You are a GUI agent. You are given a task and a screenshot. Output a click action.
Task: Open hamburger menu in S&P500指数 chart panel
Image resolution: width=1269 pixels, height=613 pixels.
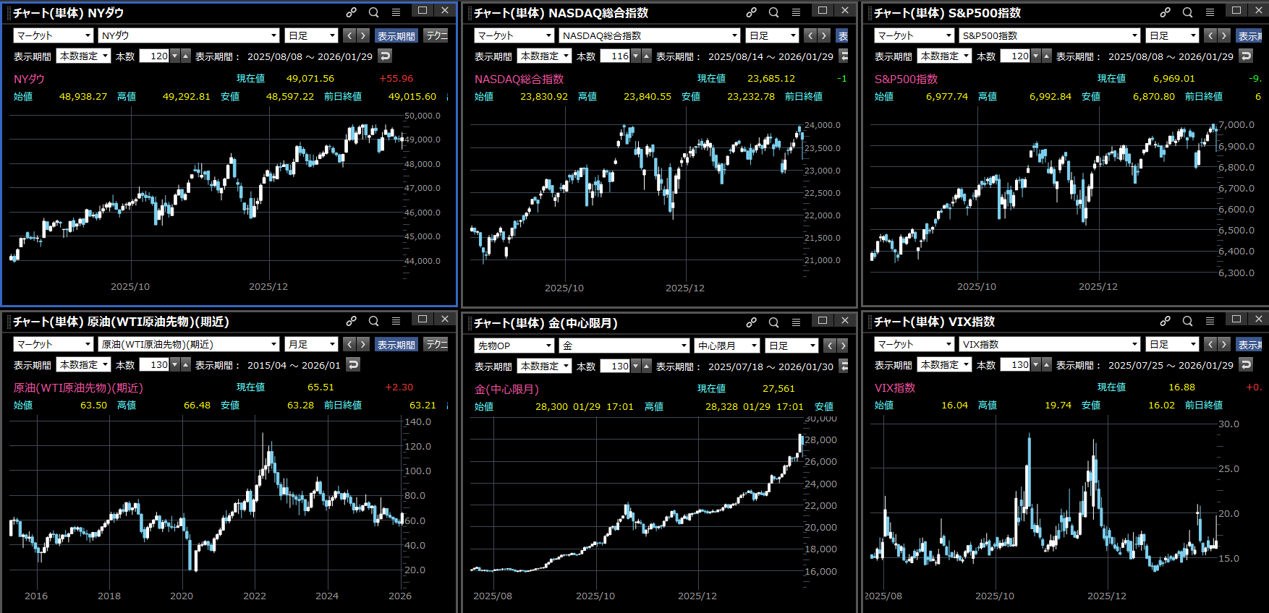tap(1210, 12)
